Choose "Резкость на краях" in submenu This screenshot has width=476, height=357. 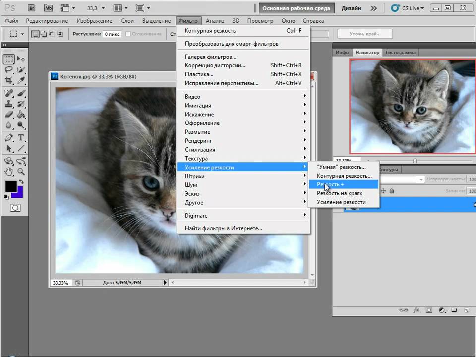click(x=340, y=193)
